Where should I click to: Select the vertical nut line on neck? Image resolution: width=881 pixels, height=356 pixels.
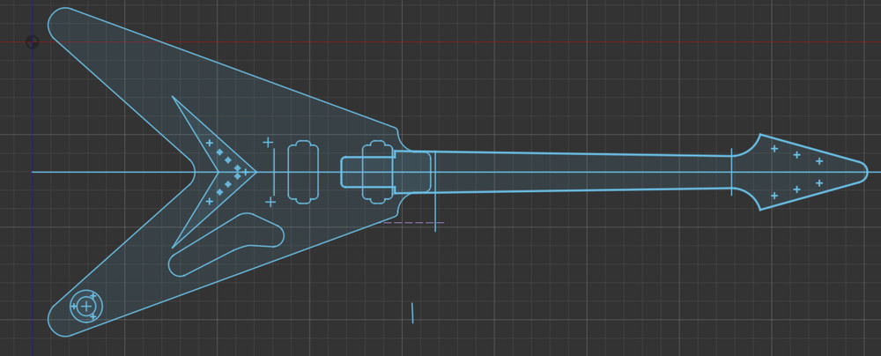pyautogui.click(x=731, y=172)
